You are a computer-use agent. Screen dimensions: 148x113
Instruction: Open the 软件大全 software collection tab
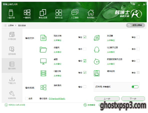tap(59, 14)
